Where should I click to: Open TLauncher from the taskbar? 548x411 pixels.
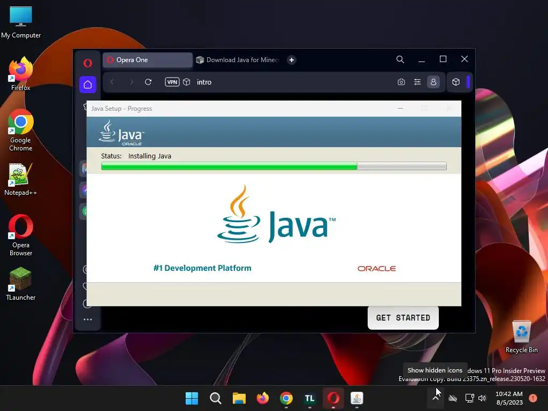pos(310,398)
